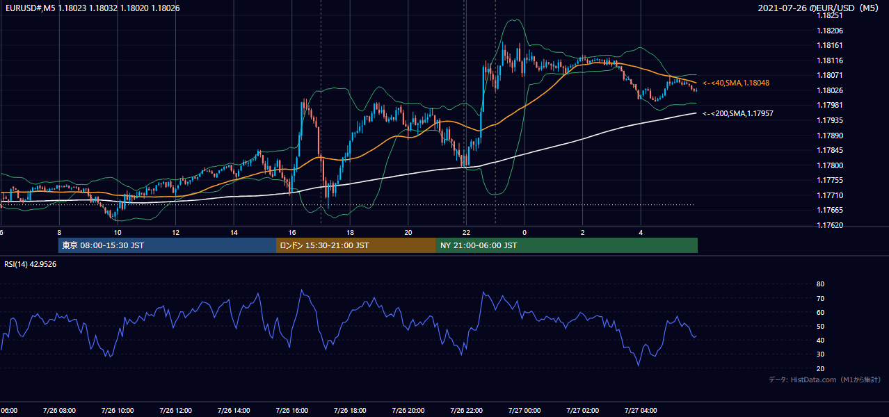Click the RSI 40 level label

point(820,340)
